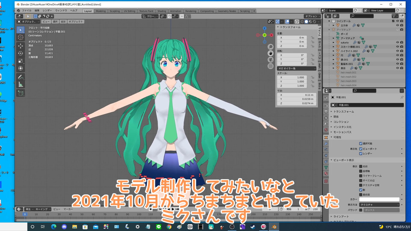Activate the Scale tool
The image size is (411, 231).
tap(21, 61)
